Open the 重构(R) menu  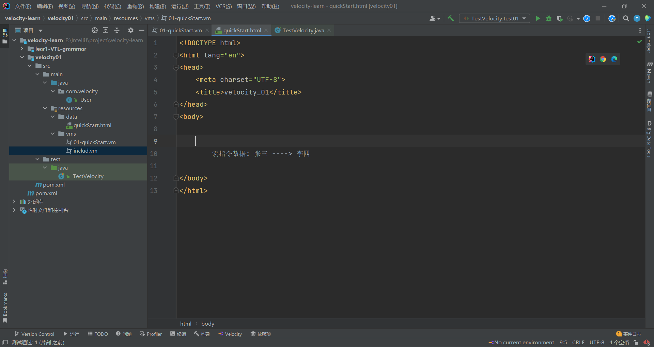pyautogui.click(x=135, y=6)
